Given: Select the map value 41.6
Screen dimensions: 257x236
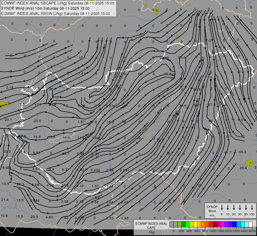Looking at the screenshot, I should [x=53, y=105].
